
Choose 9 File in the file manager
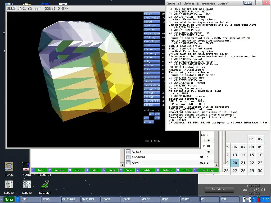(184, 170)
